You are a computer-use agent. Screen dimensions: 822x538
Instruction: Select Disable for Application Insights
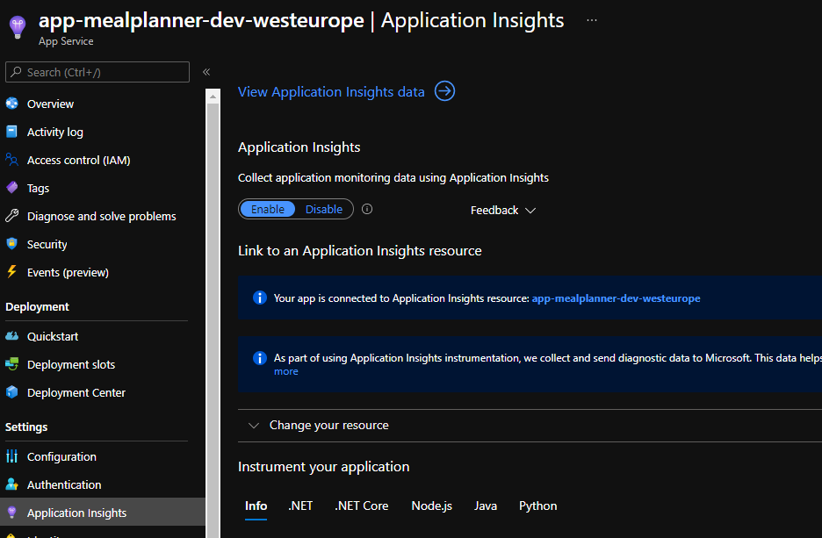click(324, 209)
